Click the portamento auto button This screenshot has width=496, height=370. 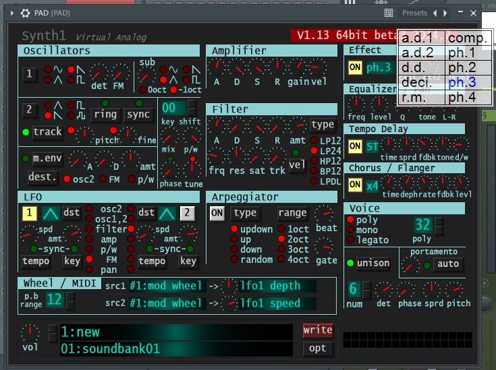(448, 264)
